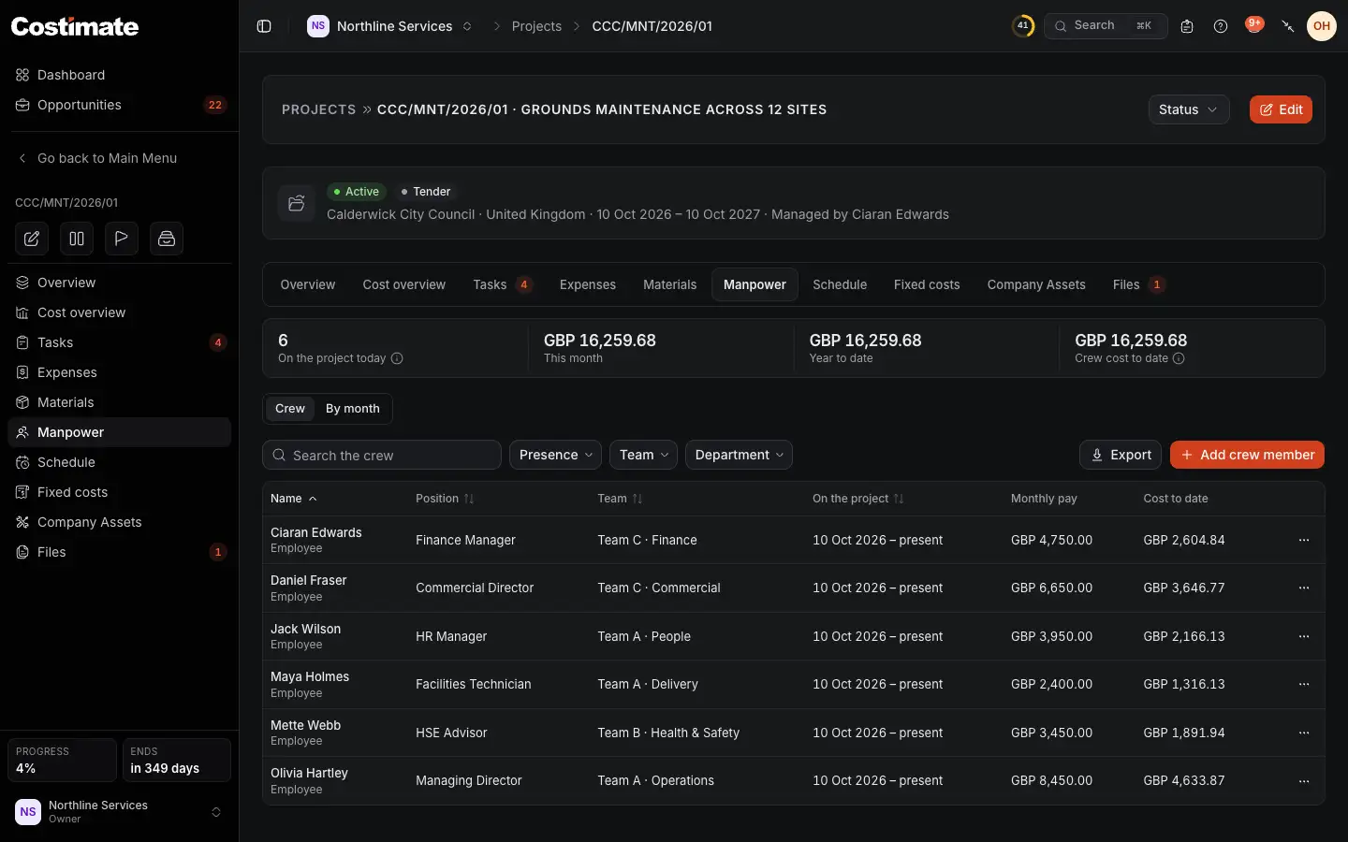1348x842 pixels.
Task: Open the row actions menu for Ciaran Edwards
Action: [x=1304, y=540]
